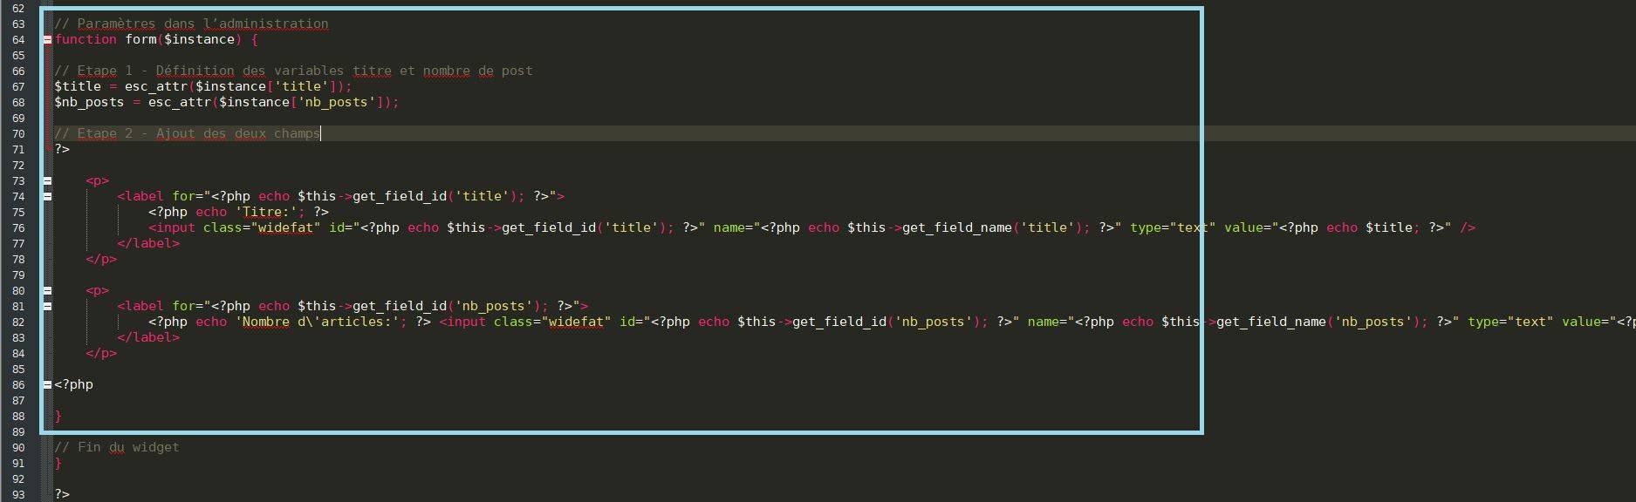Click "esc_attr($instance['nb_posts'])" on line 68
The height and width of the screenshot is (502, 1636).
point(270,102)
